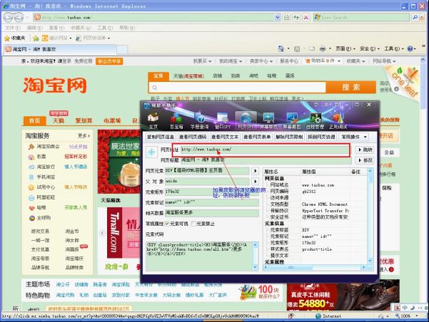Open the 常用操作 dropdown
Screen dimensions: 429x322
pyautogui.click(x=353, y=137)
